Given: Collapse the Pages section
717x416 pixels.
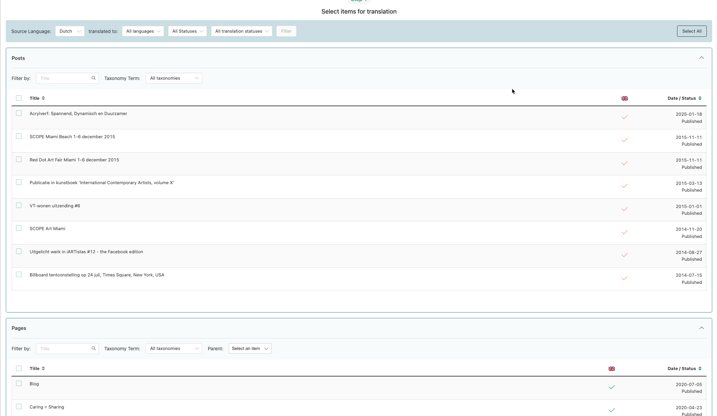Looking at the screenshot, I should (x=701, y=328).
